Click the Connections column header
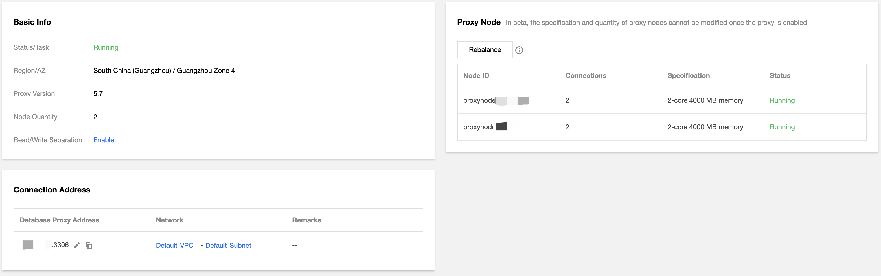Screen dimensions: 881x276 (x=586, y=76)
